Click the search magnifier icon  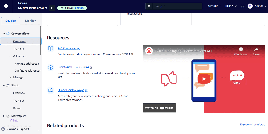click(149, 6)
